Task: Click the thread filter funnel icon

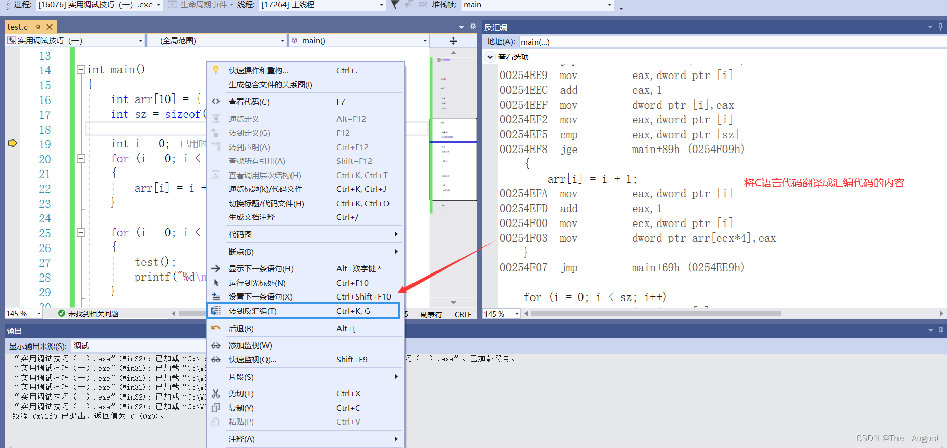Action: (x=395, y=4)
